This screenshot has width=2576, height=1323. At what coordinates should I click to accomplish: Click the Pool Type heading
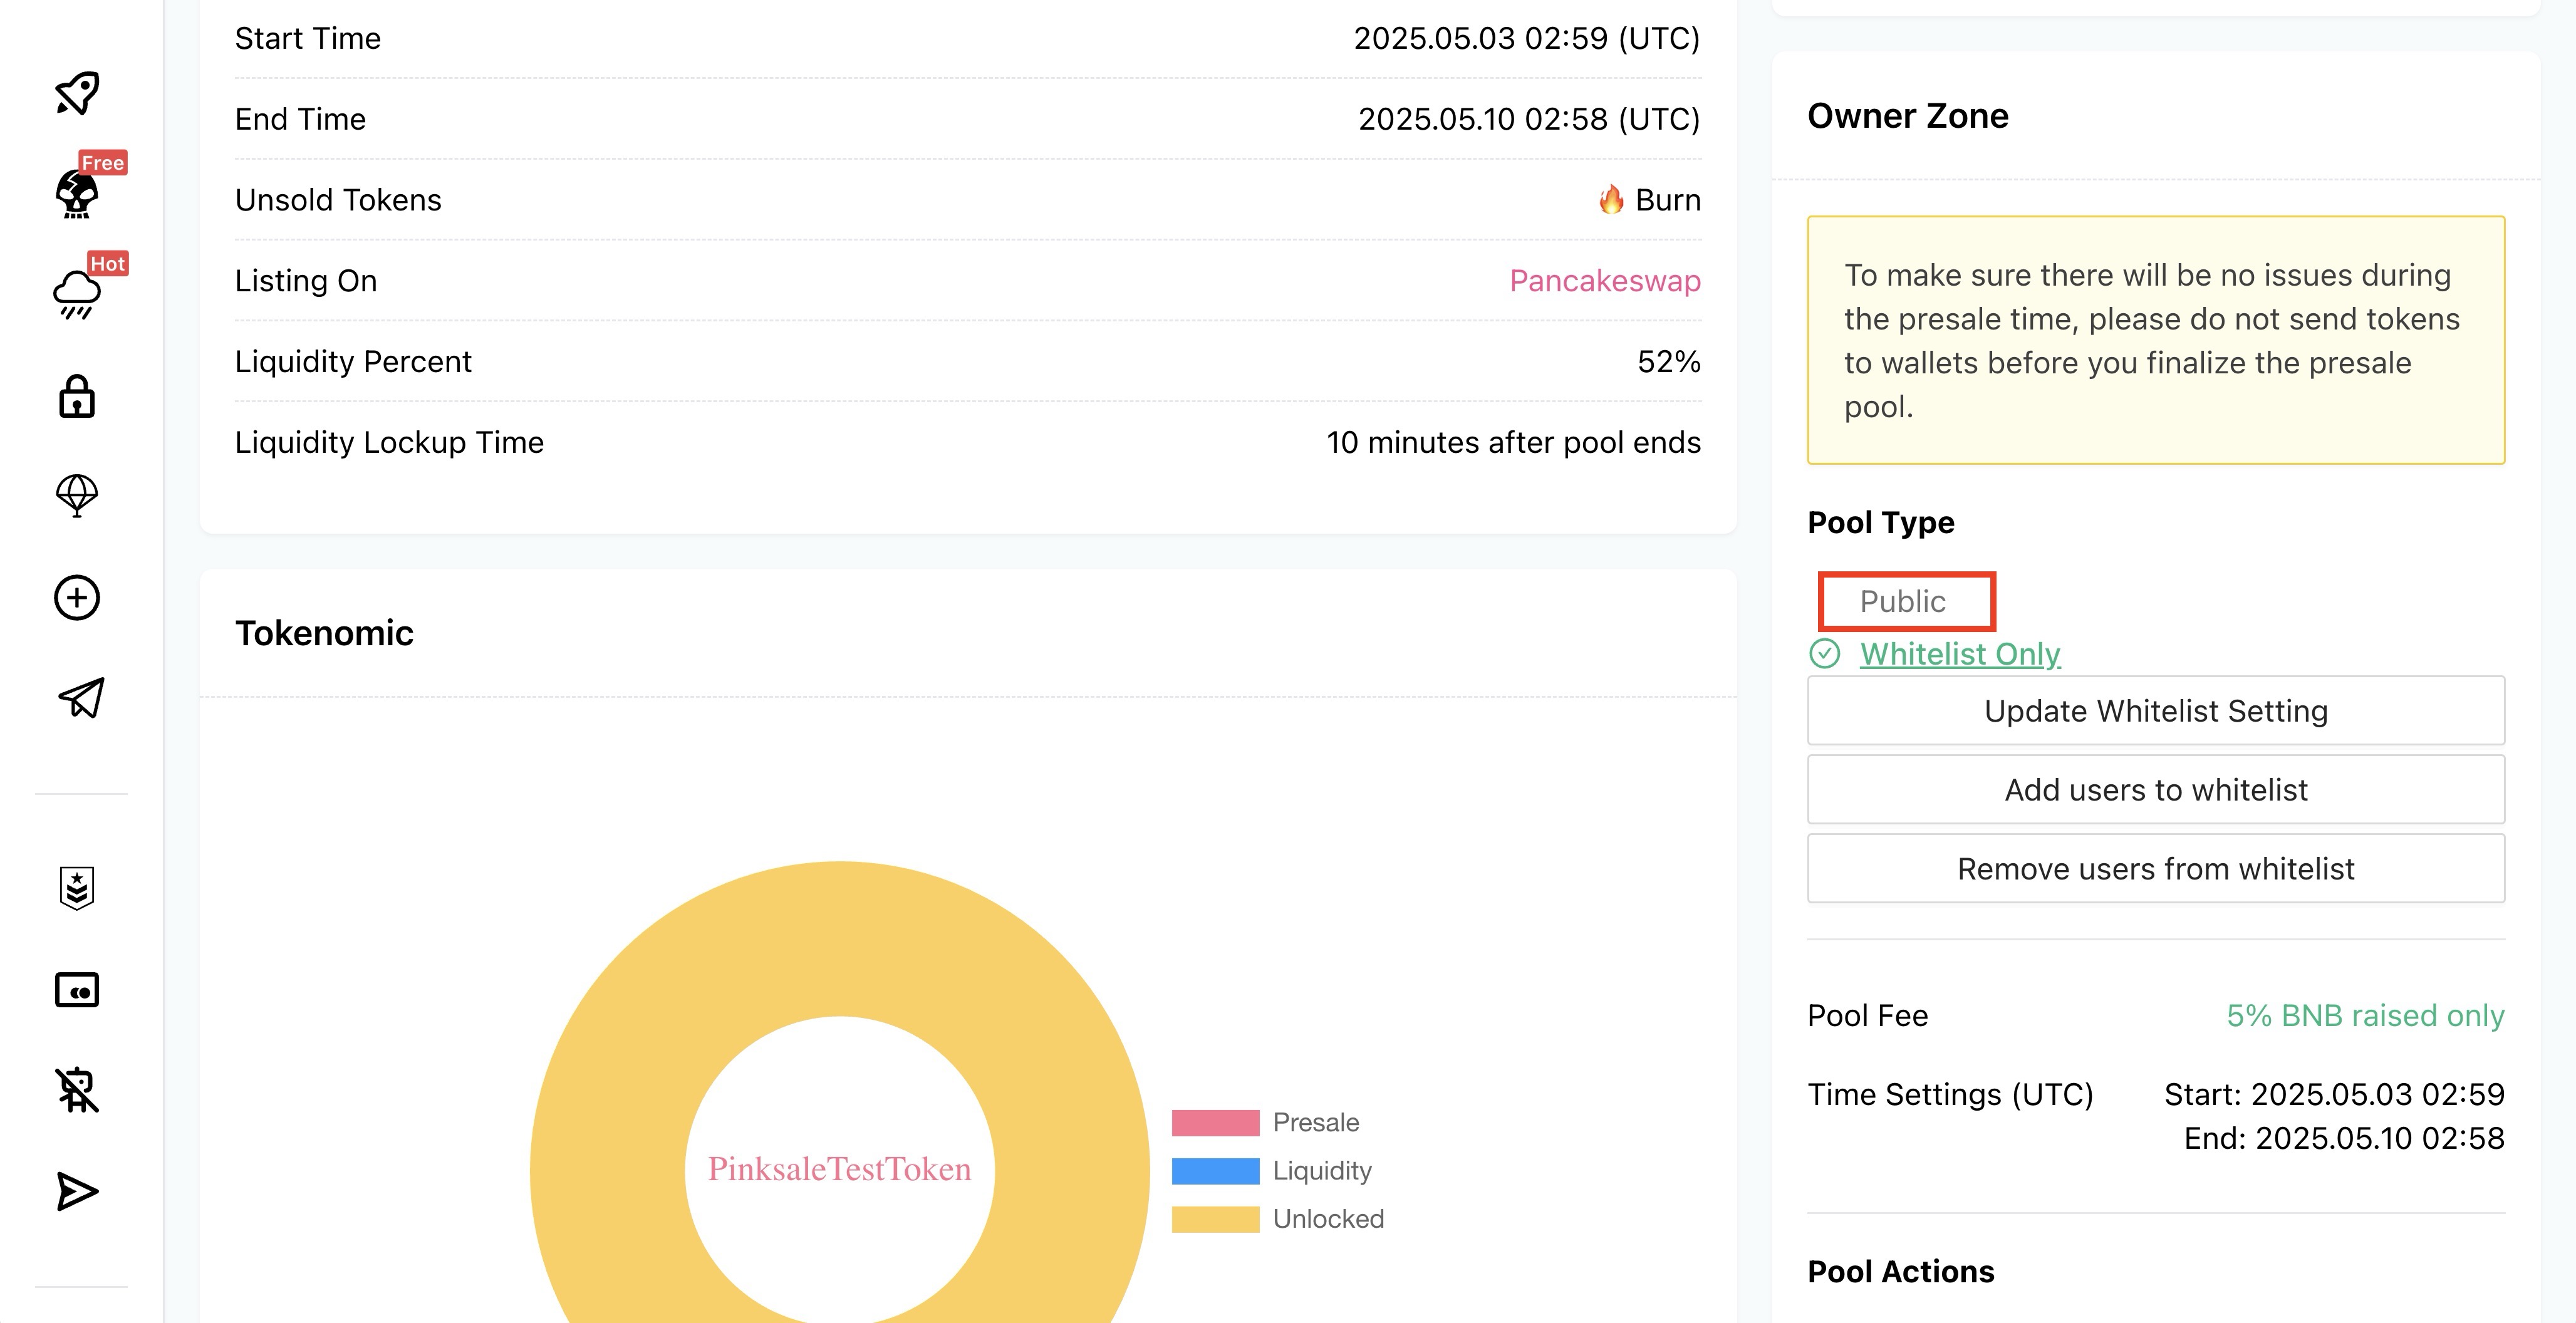pos(1881,523)
